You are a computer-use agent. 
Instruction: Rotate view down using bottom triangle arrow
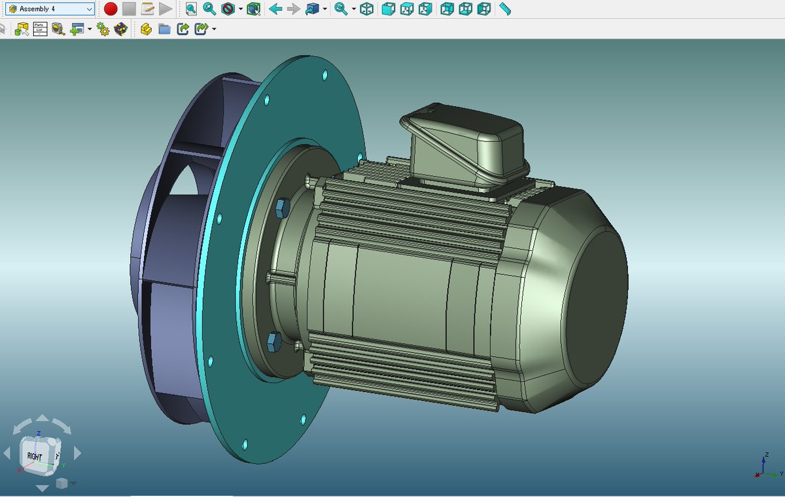tap(42, 488)
